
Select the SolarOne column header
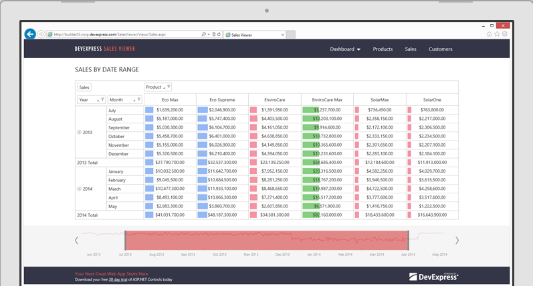pyautogui.click(x=432, y=100)
